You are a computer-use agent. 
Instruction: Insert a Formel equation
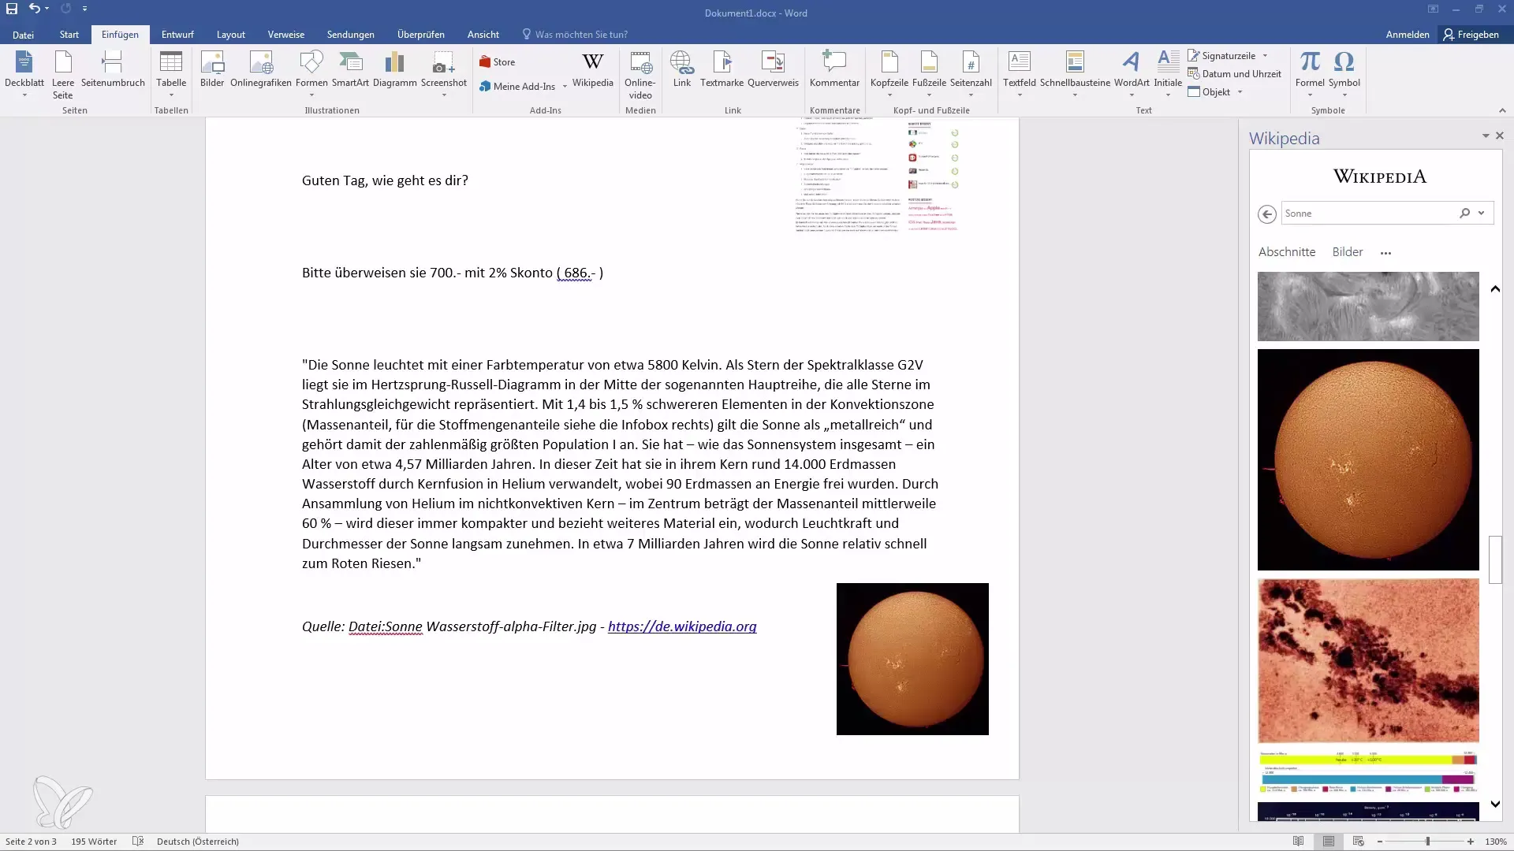coord(1310,73)
